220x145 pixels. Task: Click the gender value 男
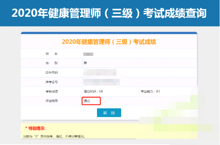85,63
